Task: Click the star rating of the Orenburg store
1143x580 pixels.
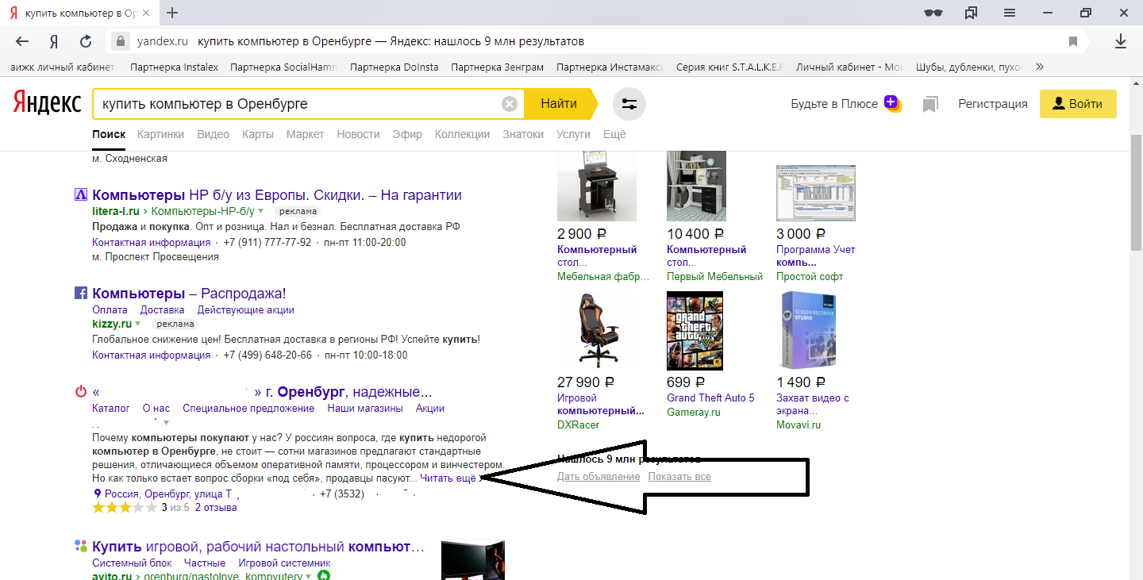Action: point(125,508)
